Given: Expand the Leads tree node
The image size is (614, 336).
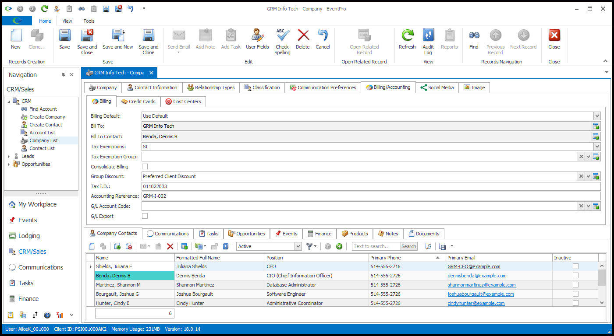Looking at the screenshot, I should (x=9, y=156).
